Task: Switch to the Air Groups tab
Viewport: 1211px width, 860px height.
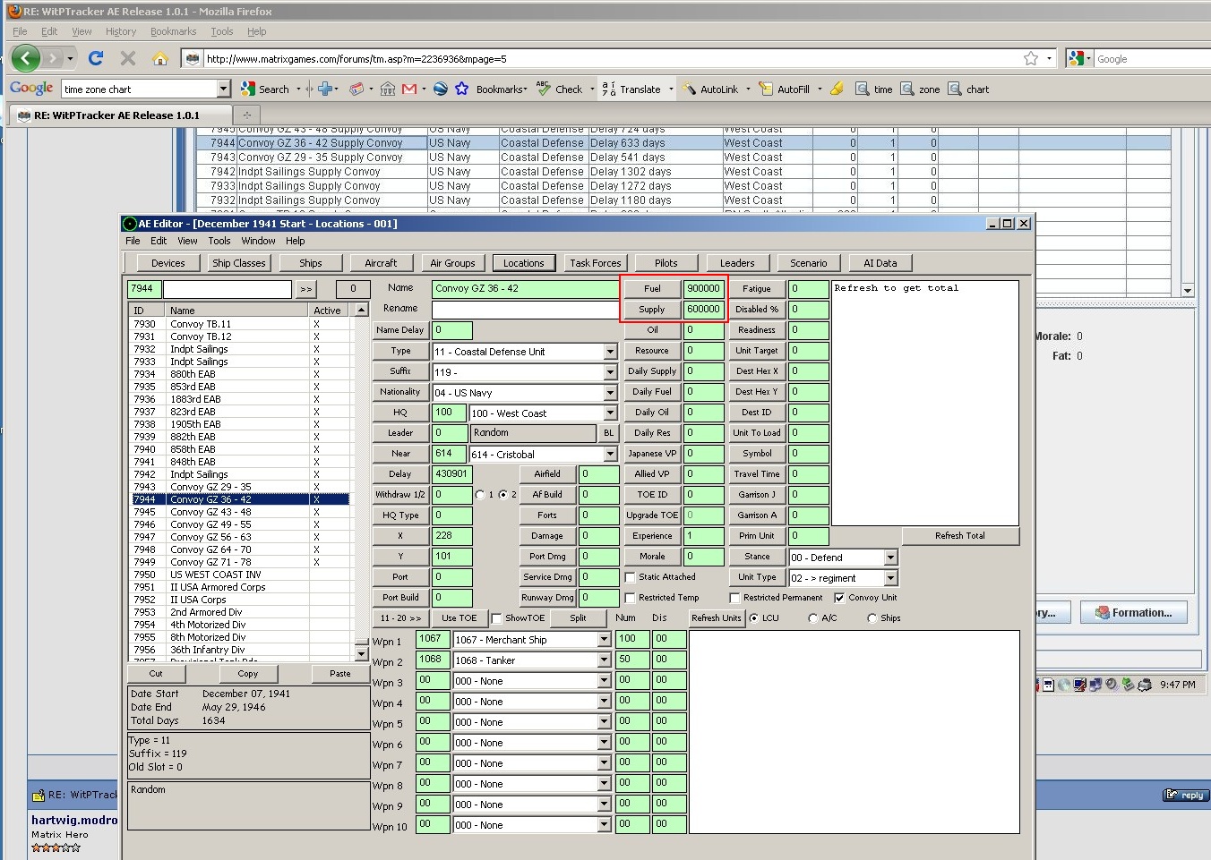Action: pyautogui.click(x=452, y=263)
